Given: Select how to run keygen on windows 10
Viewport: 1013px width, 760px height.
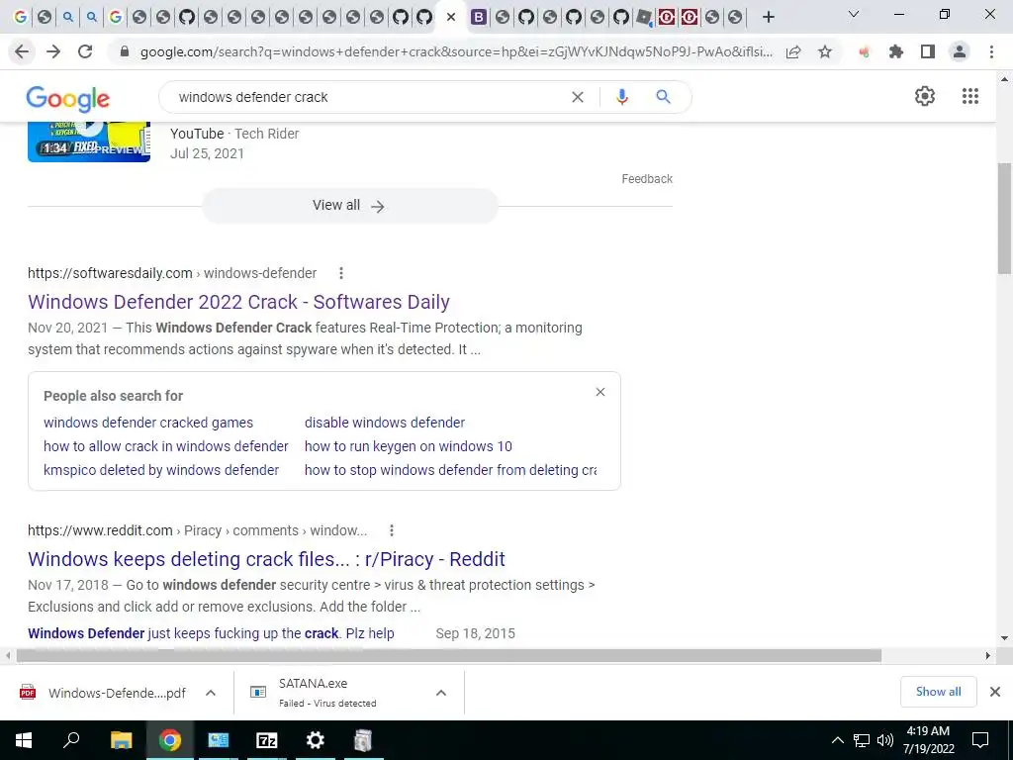Looking at the screenshot, I should click(408, 446).
